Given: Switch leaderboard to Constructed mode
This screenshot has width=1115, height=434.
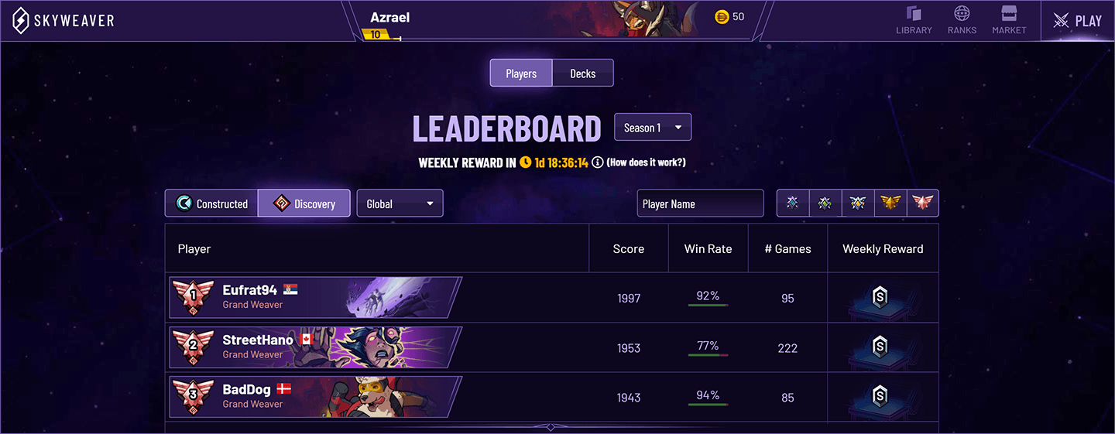Looking at the screenshot, I should click(x=211, y=203).
